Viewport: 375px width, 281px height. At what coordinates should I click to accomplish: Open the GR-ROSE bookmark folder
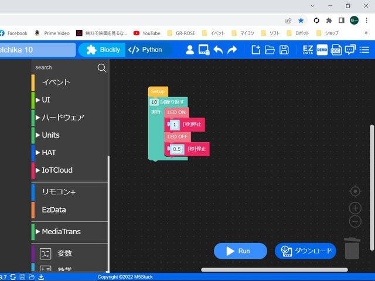(x=181, y=33)
